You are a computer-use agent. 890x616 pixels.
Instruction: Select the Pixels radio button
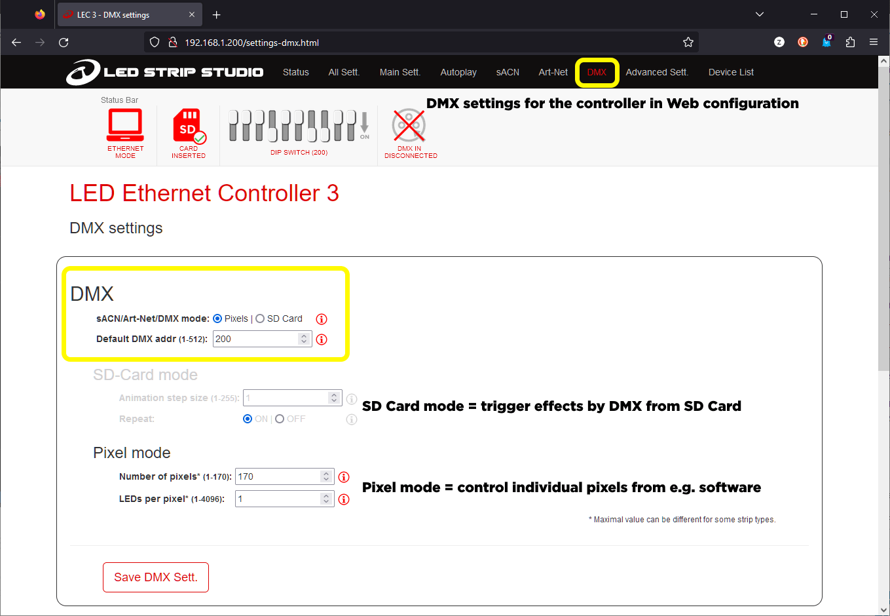[x=217, y=318]
